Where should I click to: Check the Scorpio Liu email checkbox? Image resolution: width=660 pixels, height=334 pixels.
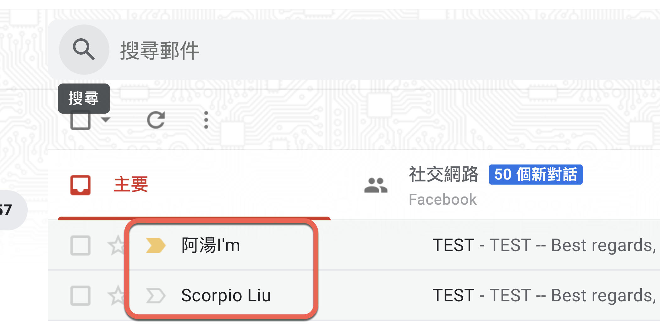(x=80, y=296)
